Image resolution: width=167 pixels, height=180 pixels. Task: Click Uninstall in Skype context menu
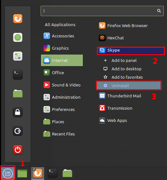[129, 85]
